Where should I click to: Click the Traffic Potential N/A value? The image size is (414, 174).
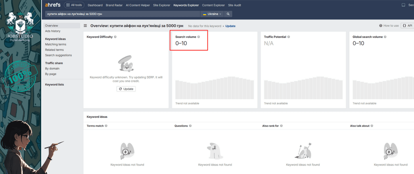[x=269, y=43]
